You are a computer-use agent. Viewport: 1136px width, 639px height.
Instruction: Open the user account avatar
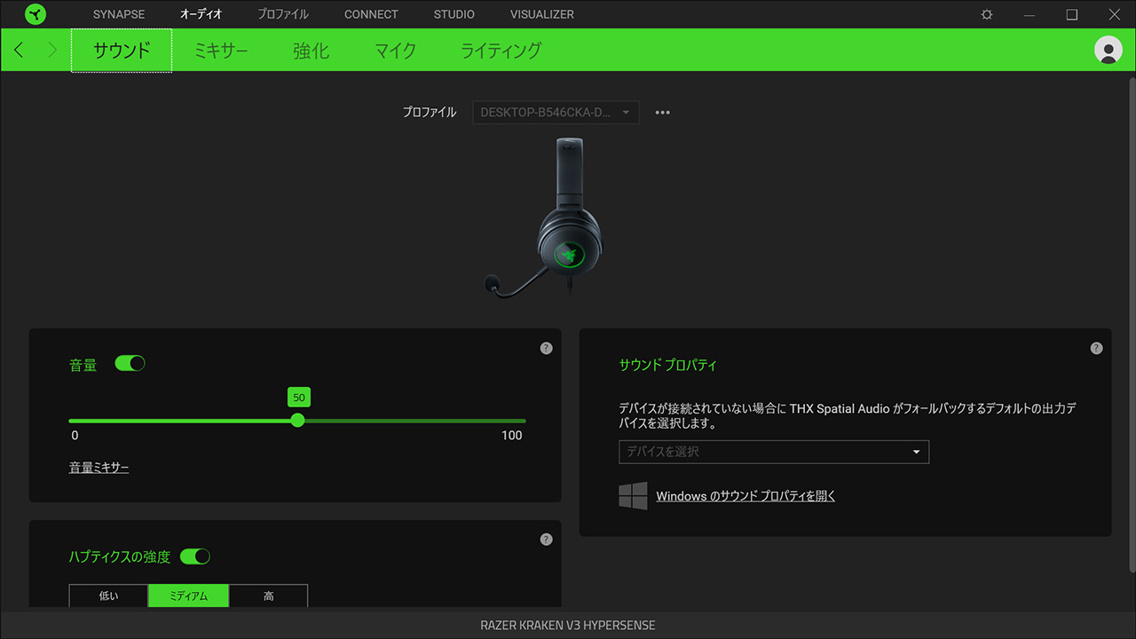[1108, 50]
